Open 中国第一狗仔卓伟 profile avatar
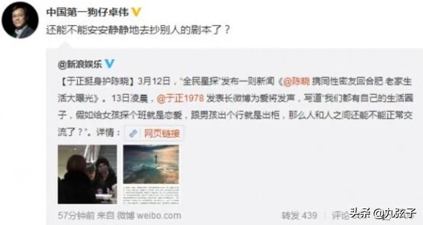Screen dimensions: 423x225 (20, 20)
